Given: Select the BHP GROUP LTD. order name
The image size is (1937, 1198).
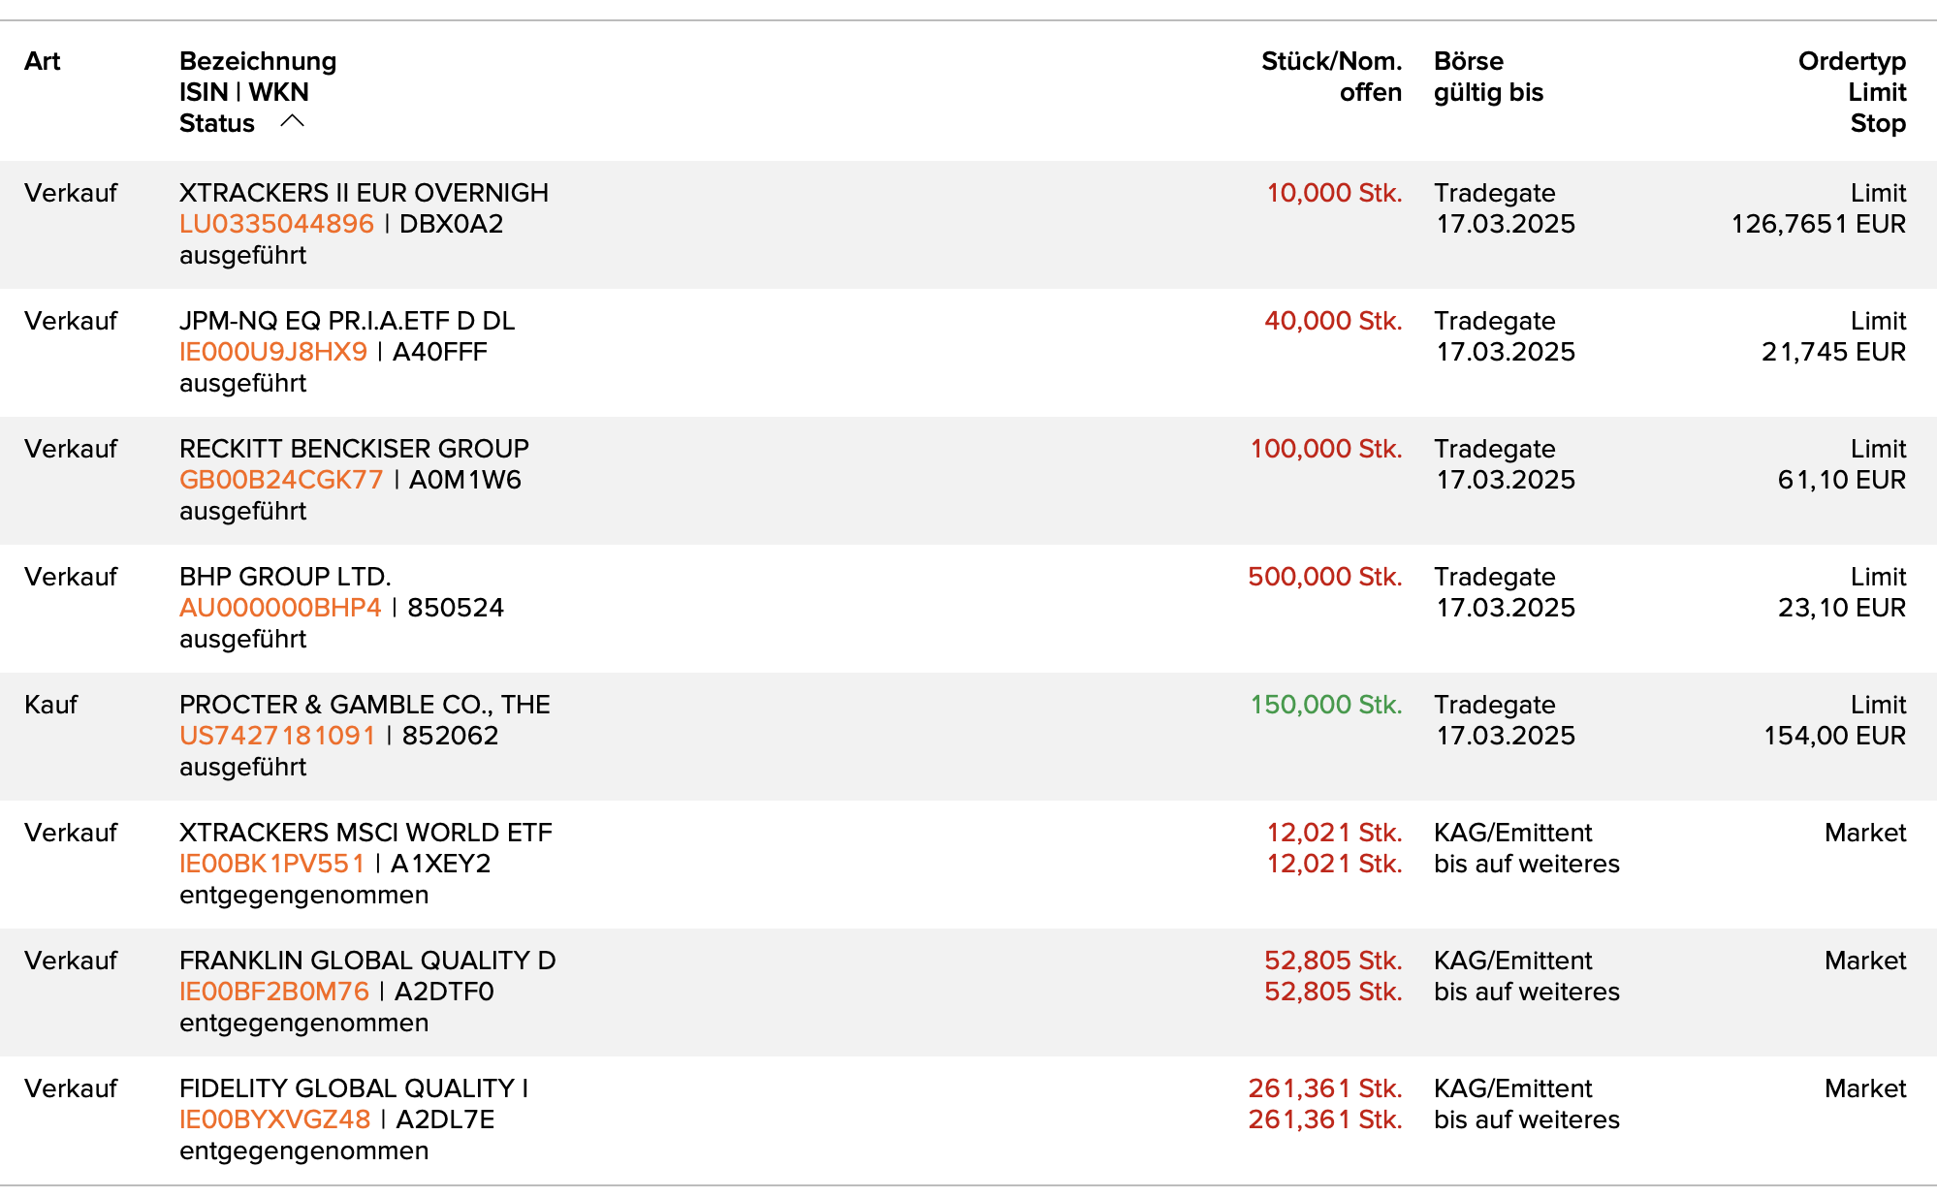Looking at the screenshot, I should click(x=285, y=577).
